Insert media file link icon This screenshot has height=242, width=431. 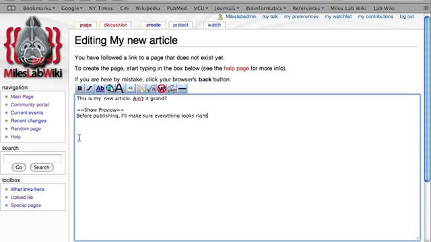[x=141, y=89]
